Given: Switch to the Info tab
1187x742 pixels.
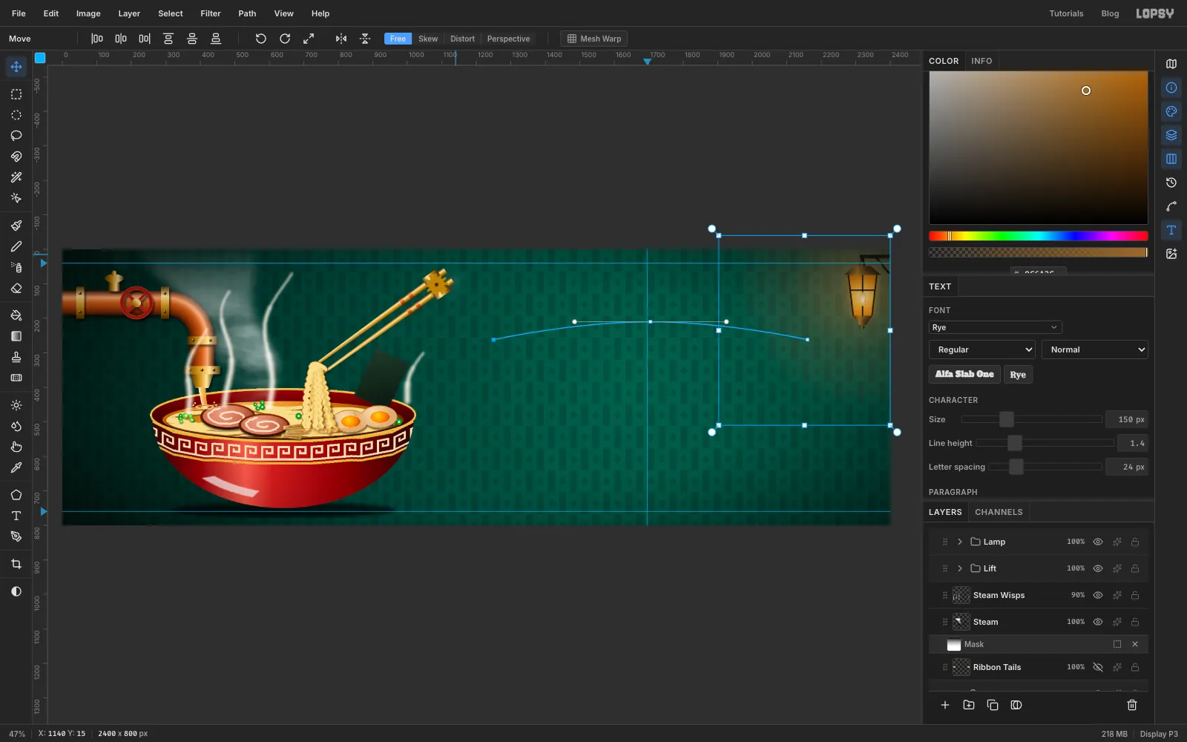Looking at the screenshot, I should coord(982,61).
